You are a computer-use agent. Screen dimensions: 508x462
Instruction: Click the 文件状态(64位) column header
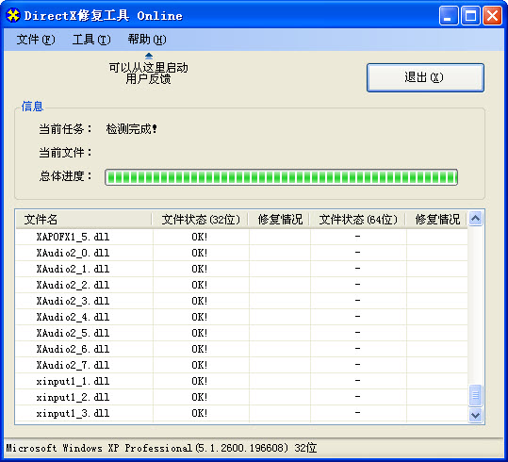tap(358, 220)
